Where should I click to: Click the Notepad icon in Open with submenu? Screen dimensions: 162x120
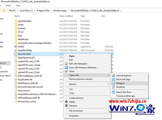tap(114, 84)
